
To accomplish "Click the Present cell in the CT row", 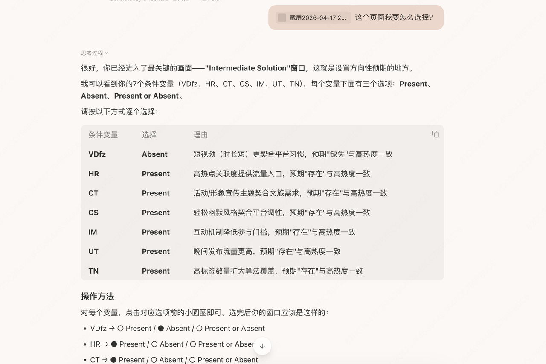I will click(156, 193).
